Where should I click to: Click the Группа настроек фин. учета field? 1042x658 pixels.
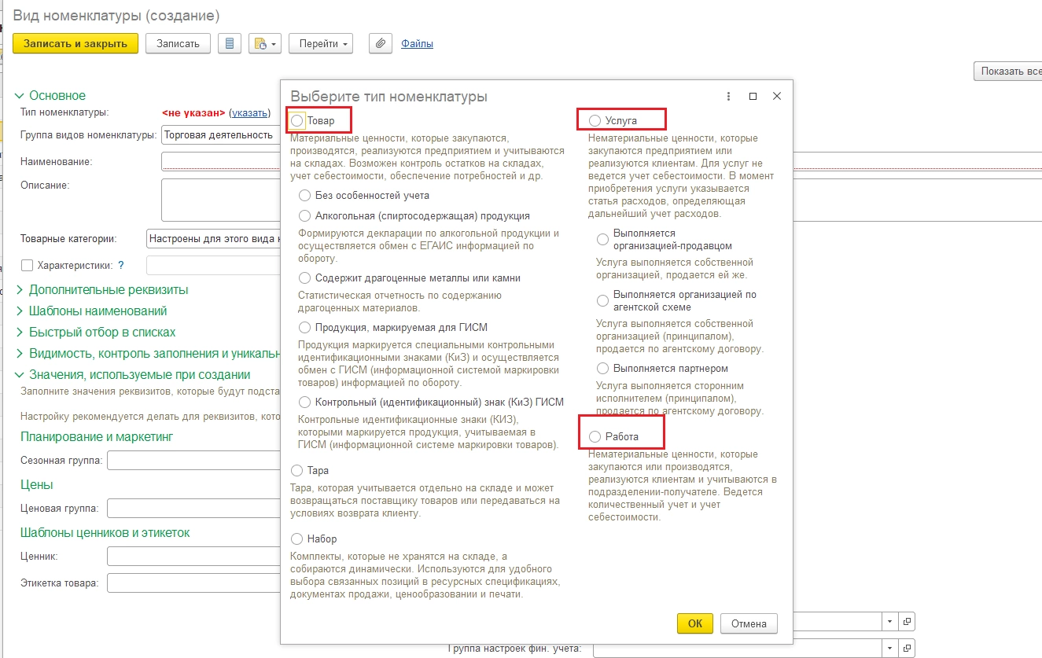737,647
